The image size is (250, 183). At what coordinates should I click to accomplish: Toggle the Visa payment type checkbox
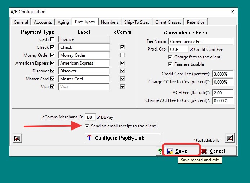click(x=52, y=86)
